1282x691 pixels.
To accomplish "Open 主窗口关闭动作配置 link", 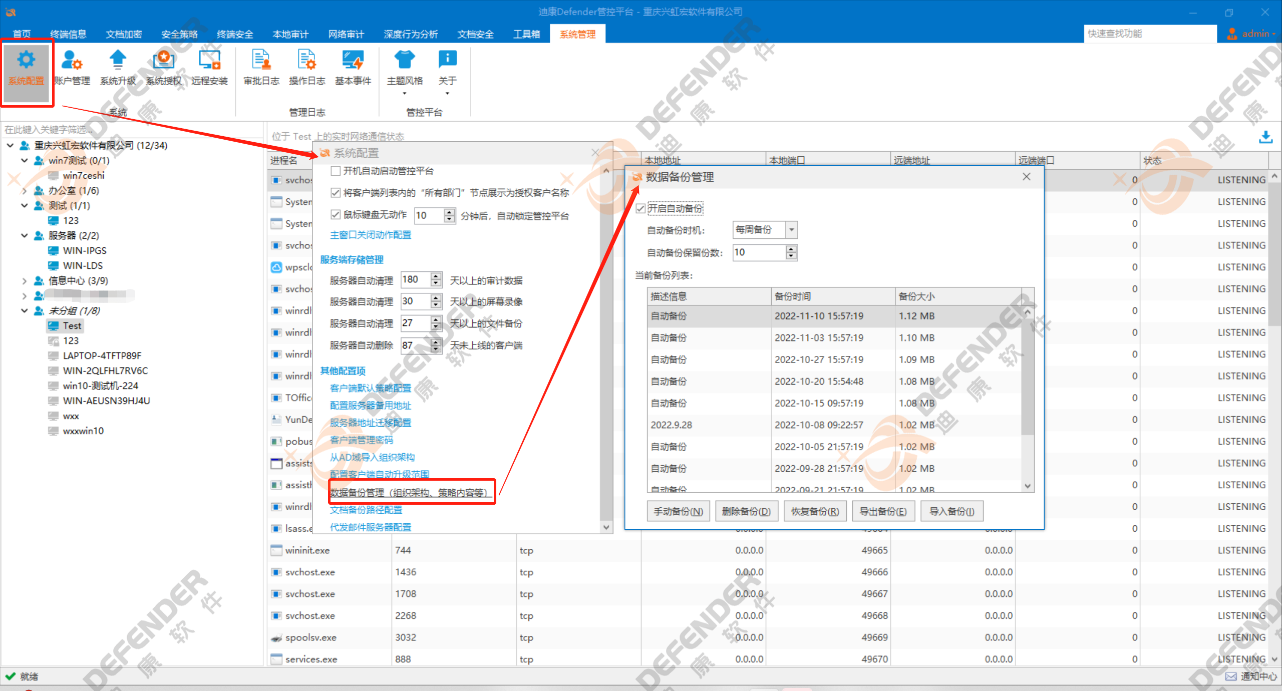I will (371, 235).
